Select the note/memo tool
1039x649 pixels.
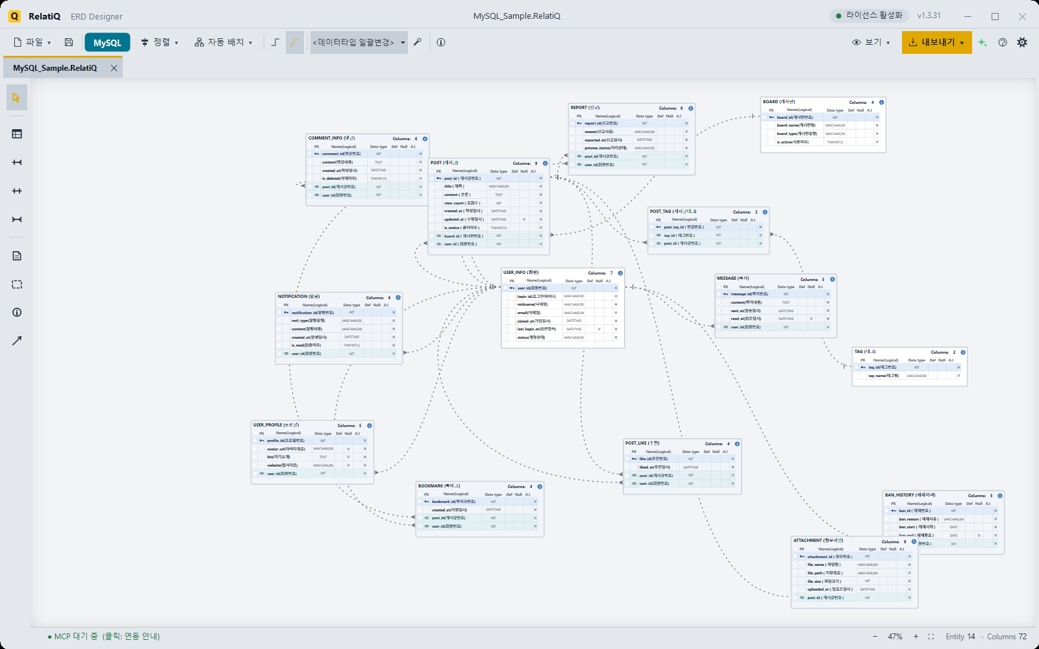[17, 256]
